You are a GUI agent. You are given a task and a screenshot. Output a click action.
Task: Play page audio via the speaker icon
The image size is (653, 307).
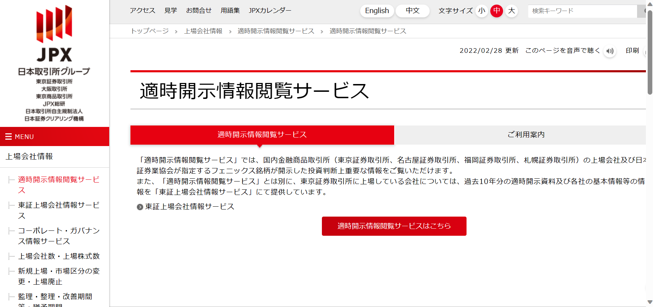click(610, 51)
